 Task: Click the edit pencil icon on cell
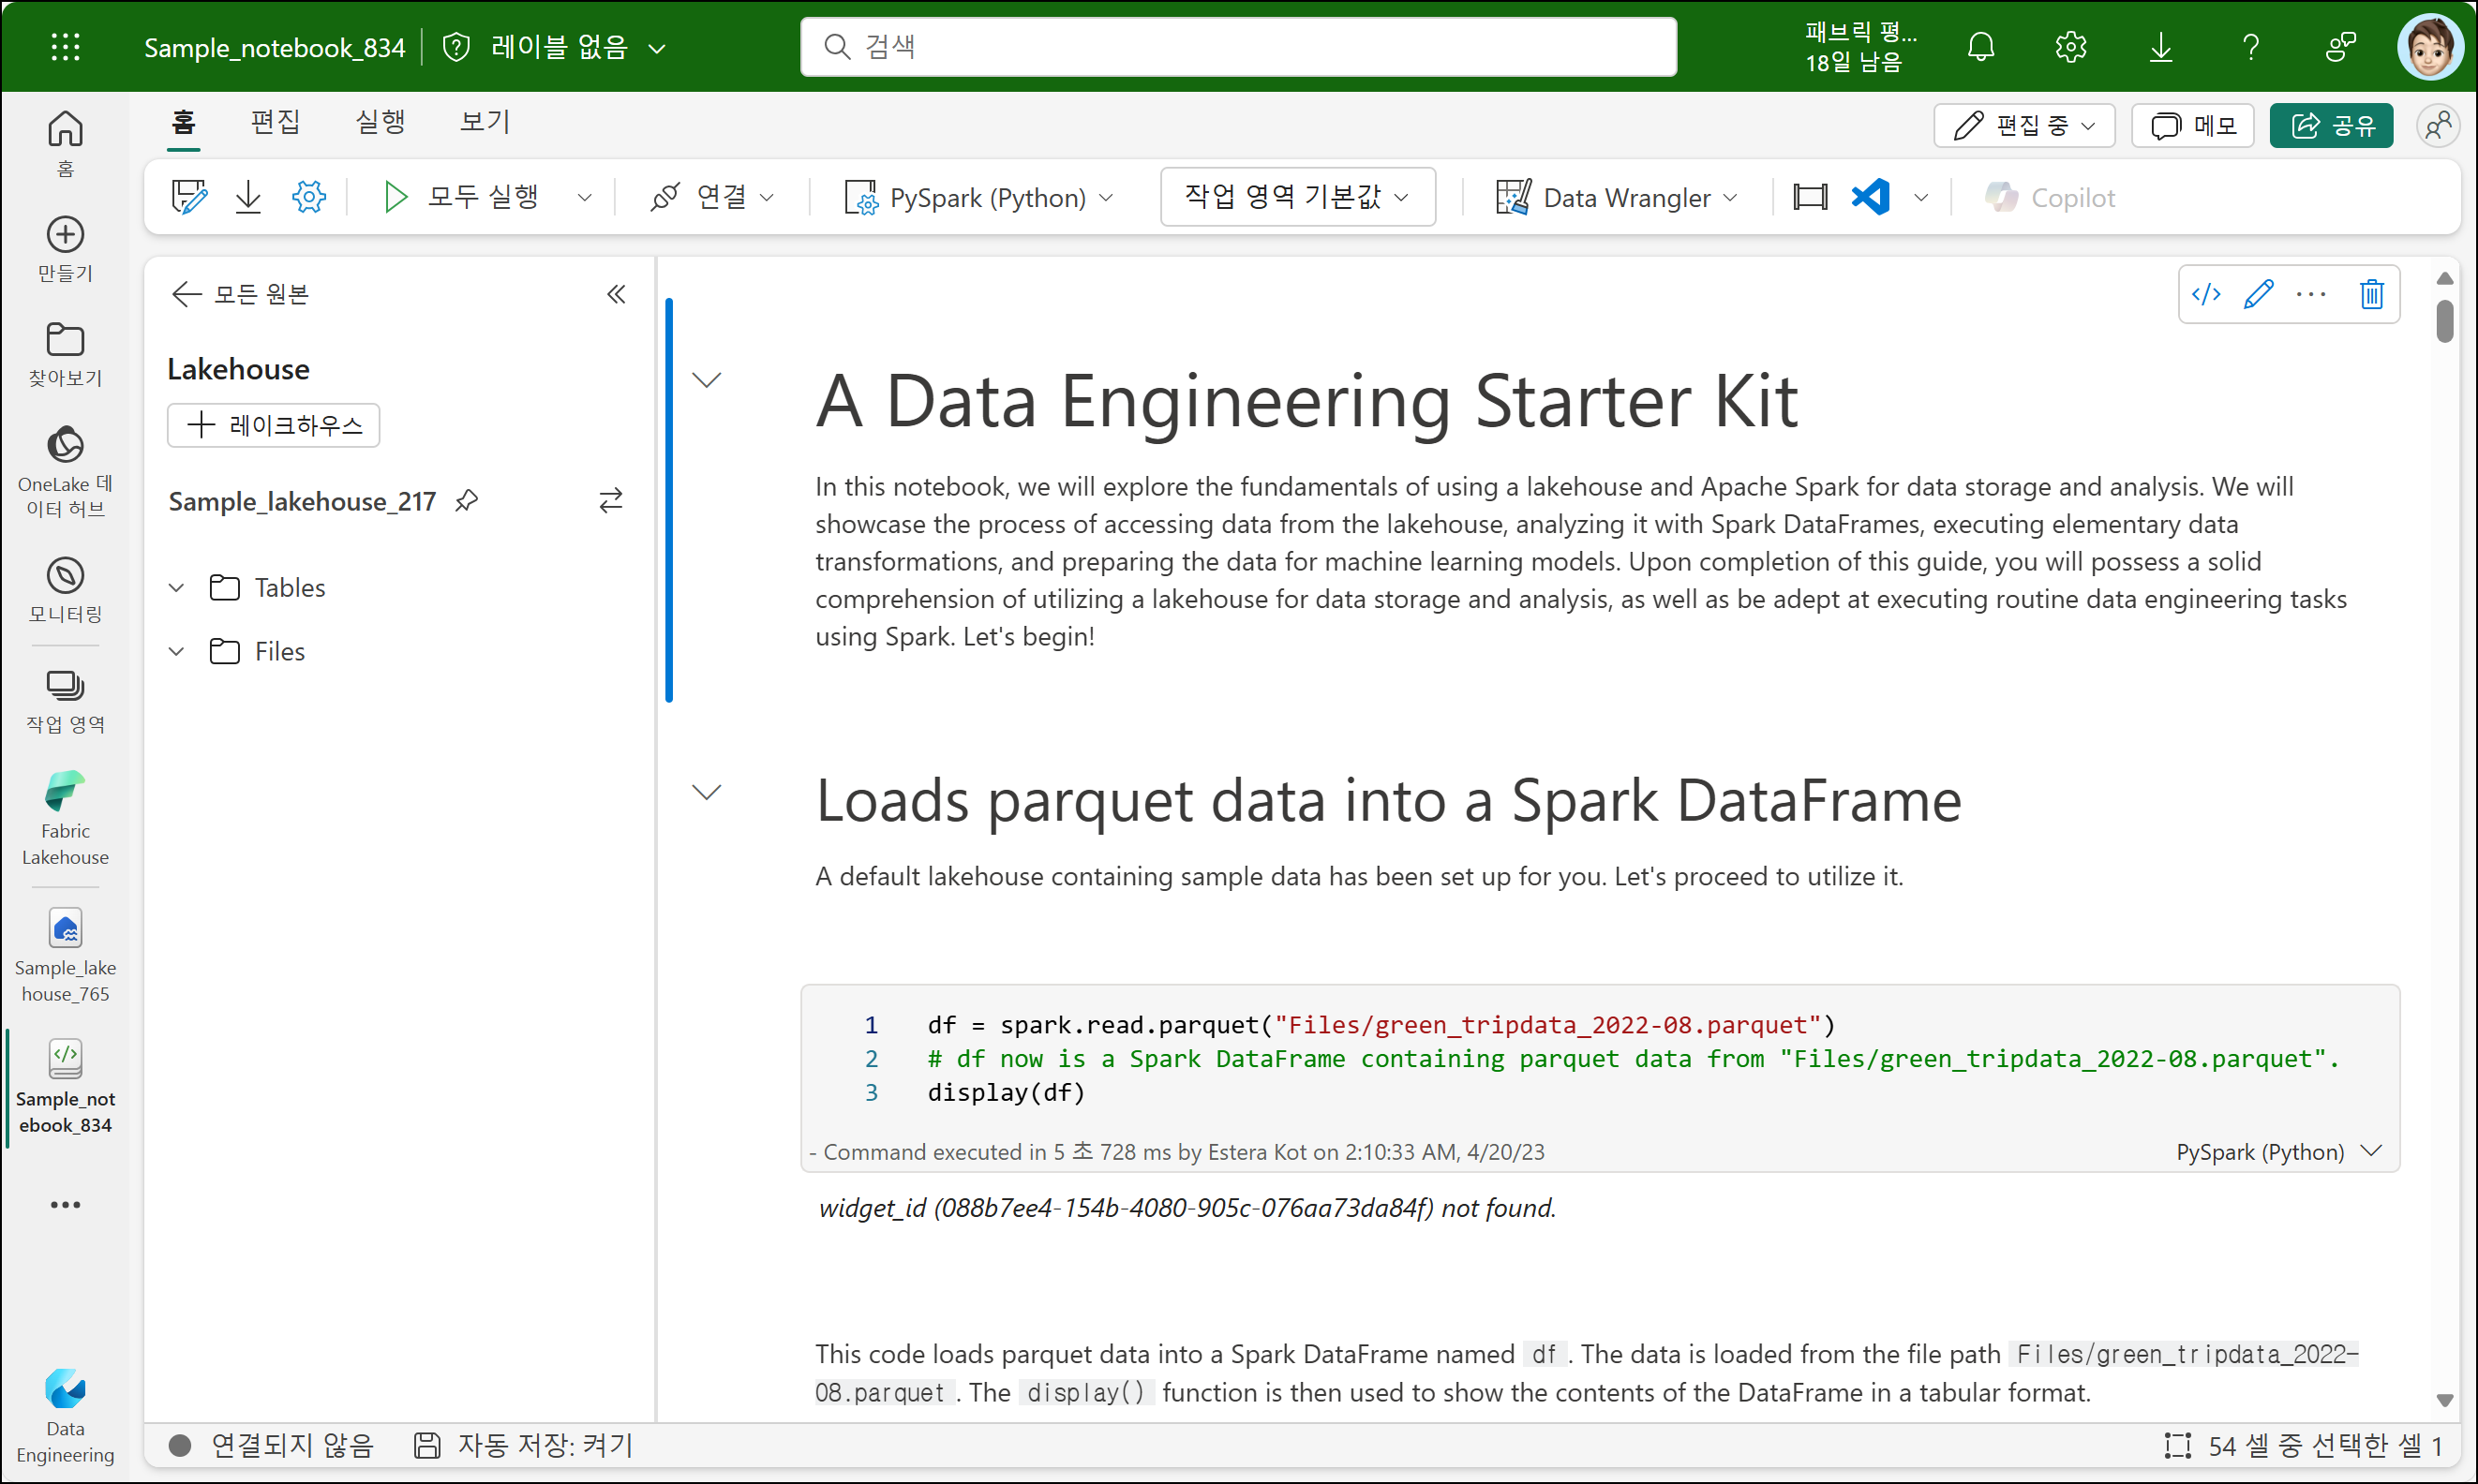coord(2258,294)
